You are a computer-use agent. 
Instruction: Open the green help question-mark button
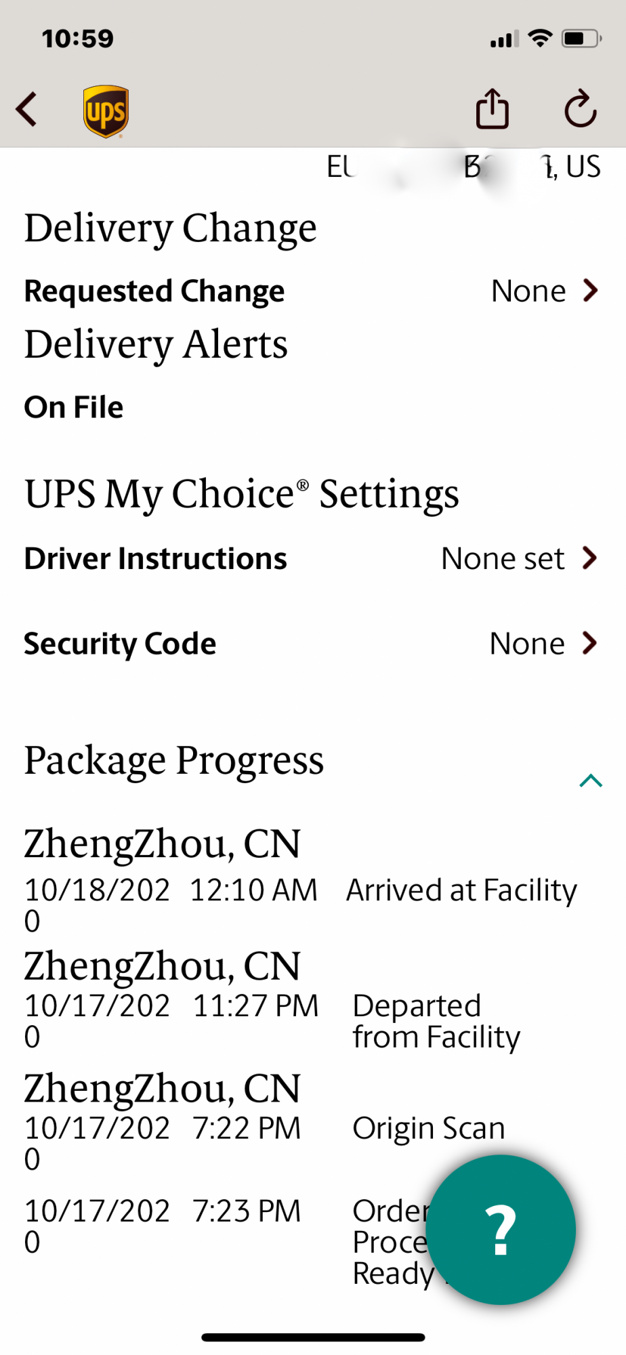[501, 1230]
